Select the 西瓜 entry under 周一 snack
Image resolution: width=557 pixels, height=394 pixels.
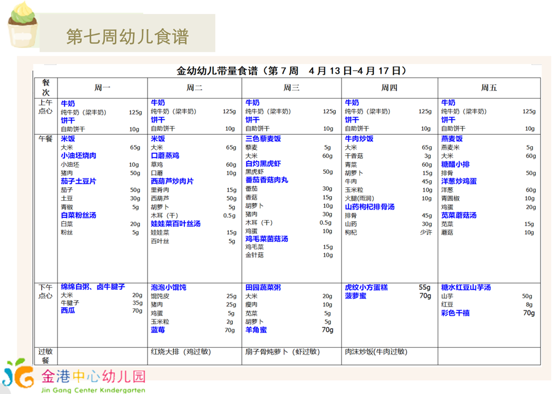pyautogui.click(x=67, y=310)
